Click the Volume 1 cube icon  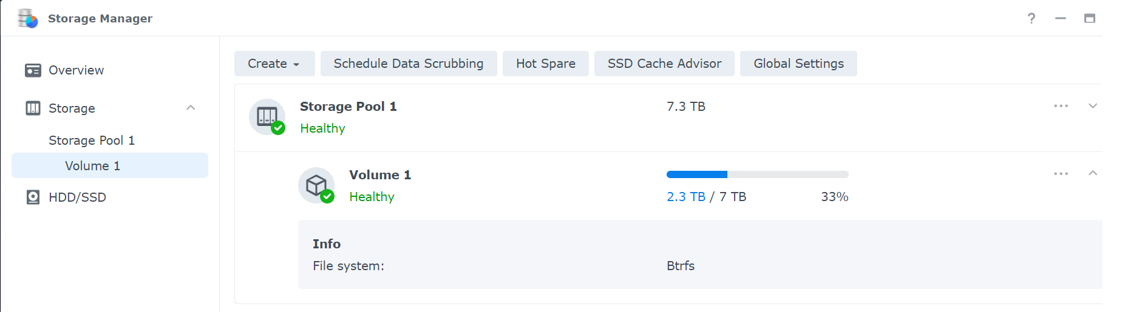[316, 185]
